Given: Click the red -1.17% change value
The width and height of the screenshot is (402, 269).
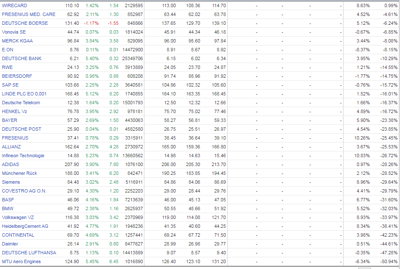Looking at the screenshot, I should pyautogui.click(x=91, y=23).
